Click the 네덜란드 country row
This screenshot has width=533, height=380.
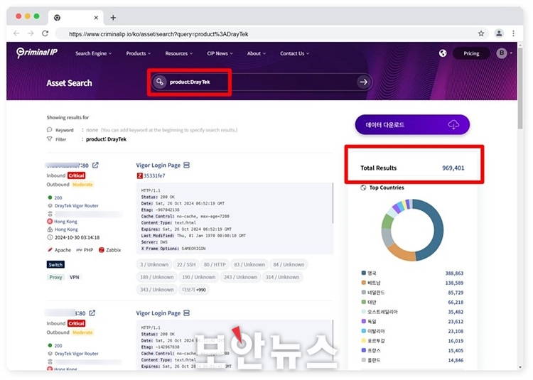412,293
